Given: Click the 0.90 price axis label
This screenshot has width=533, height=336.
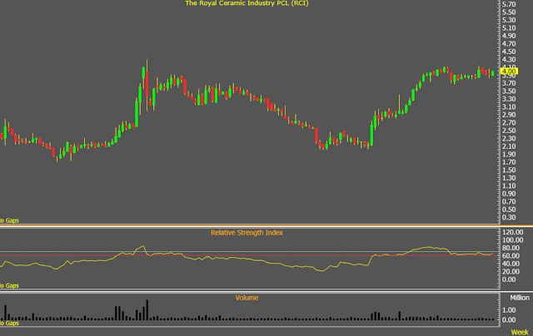Looking at the screenshot, I should (509, 194).
